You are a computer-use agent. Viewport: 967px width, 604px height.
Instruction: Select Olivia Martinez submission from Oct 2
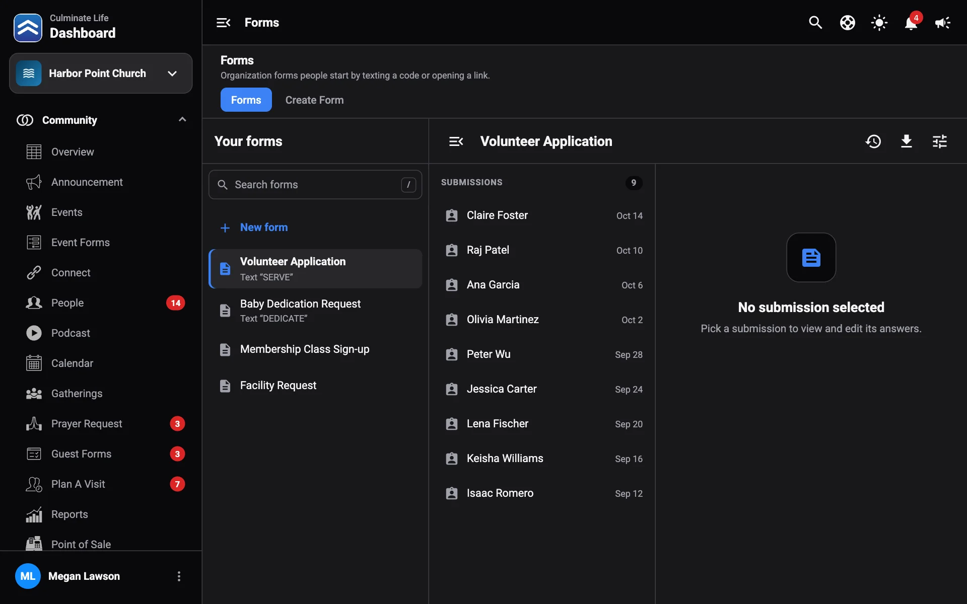click(542, 320)
